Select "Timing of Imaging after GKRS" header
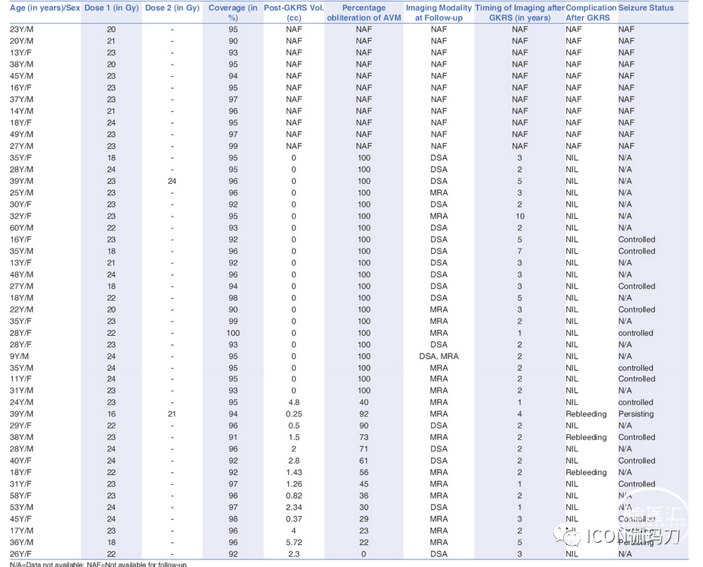The image size is (703, 567). (520, 13)
